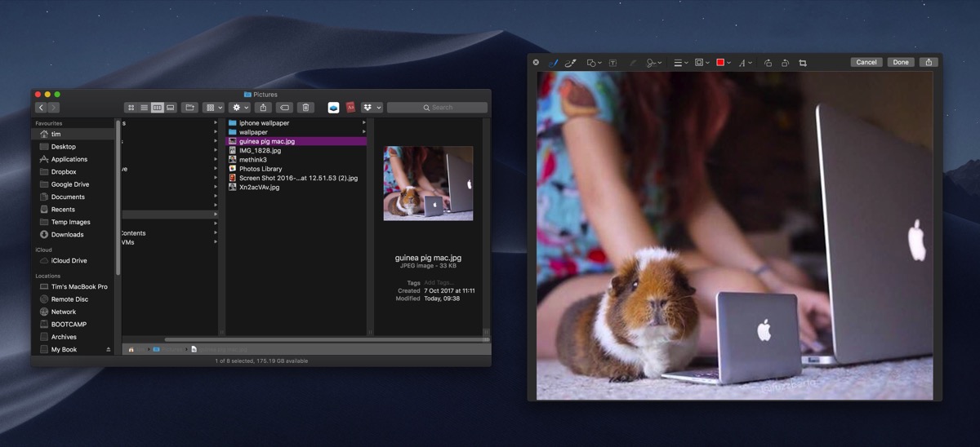Open the Shapes dropdown in Markup
This screenshot has height=447, width=980.
tap(594, 63)
